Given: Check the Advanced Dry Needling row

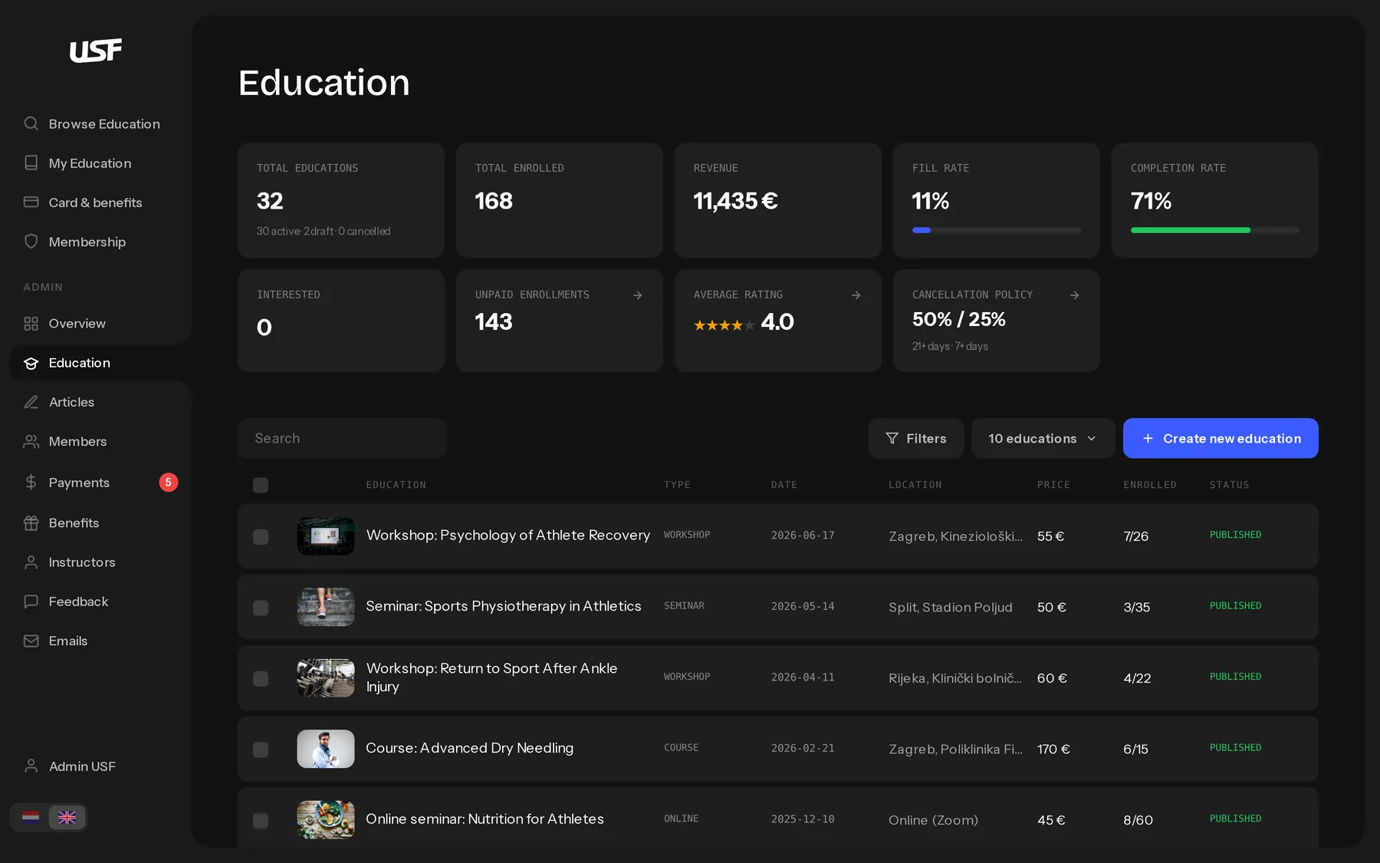Looking at the screenshot, I should pyautogui.click(x=261, y=749).
